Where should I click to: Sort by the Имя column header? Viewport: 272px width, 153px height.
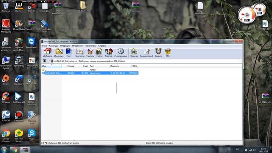pos(51,66)
